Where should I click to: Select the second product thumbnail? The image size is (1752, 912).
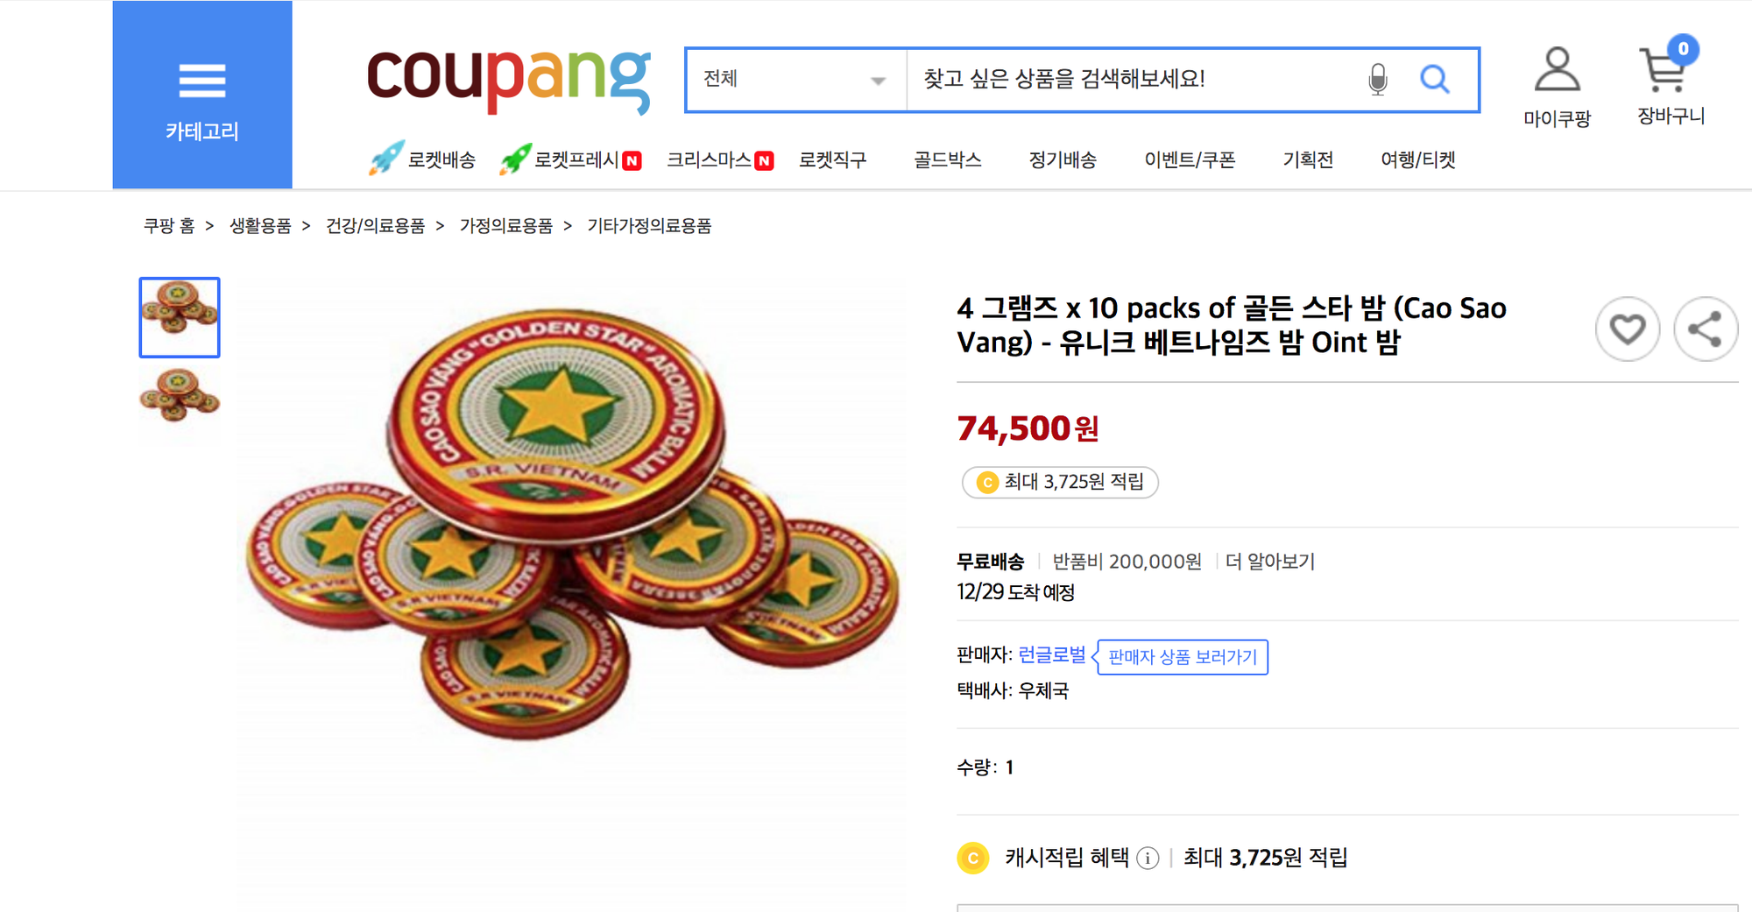pyautogui.click(x=180, y=398)
